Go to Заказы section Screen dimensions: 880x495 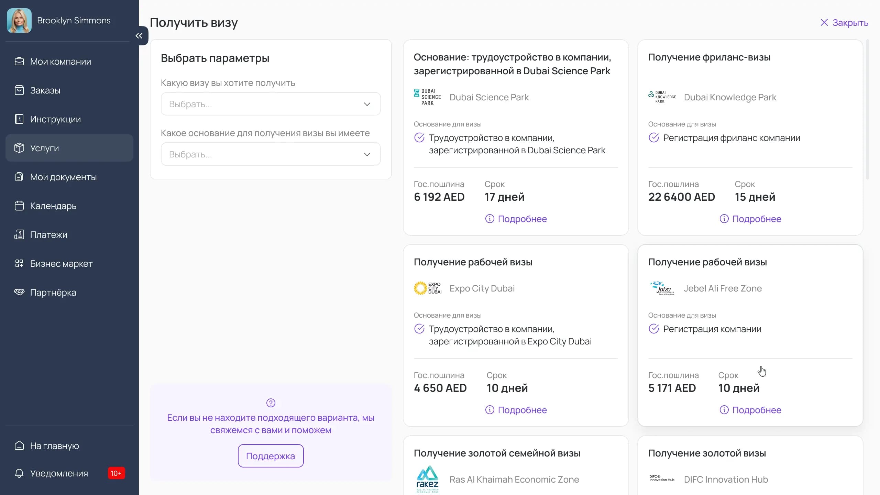coord(45,90)
